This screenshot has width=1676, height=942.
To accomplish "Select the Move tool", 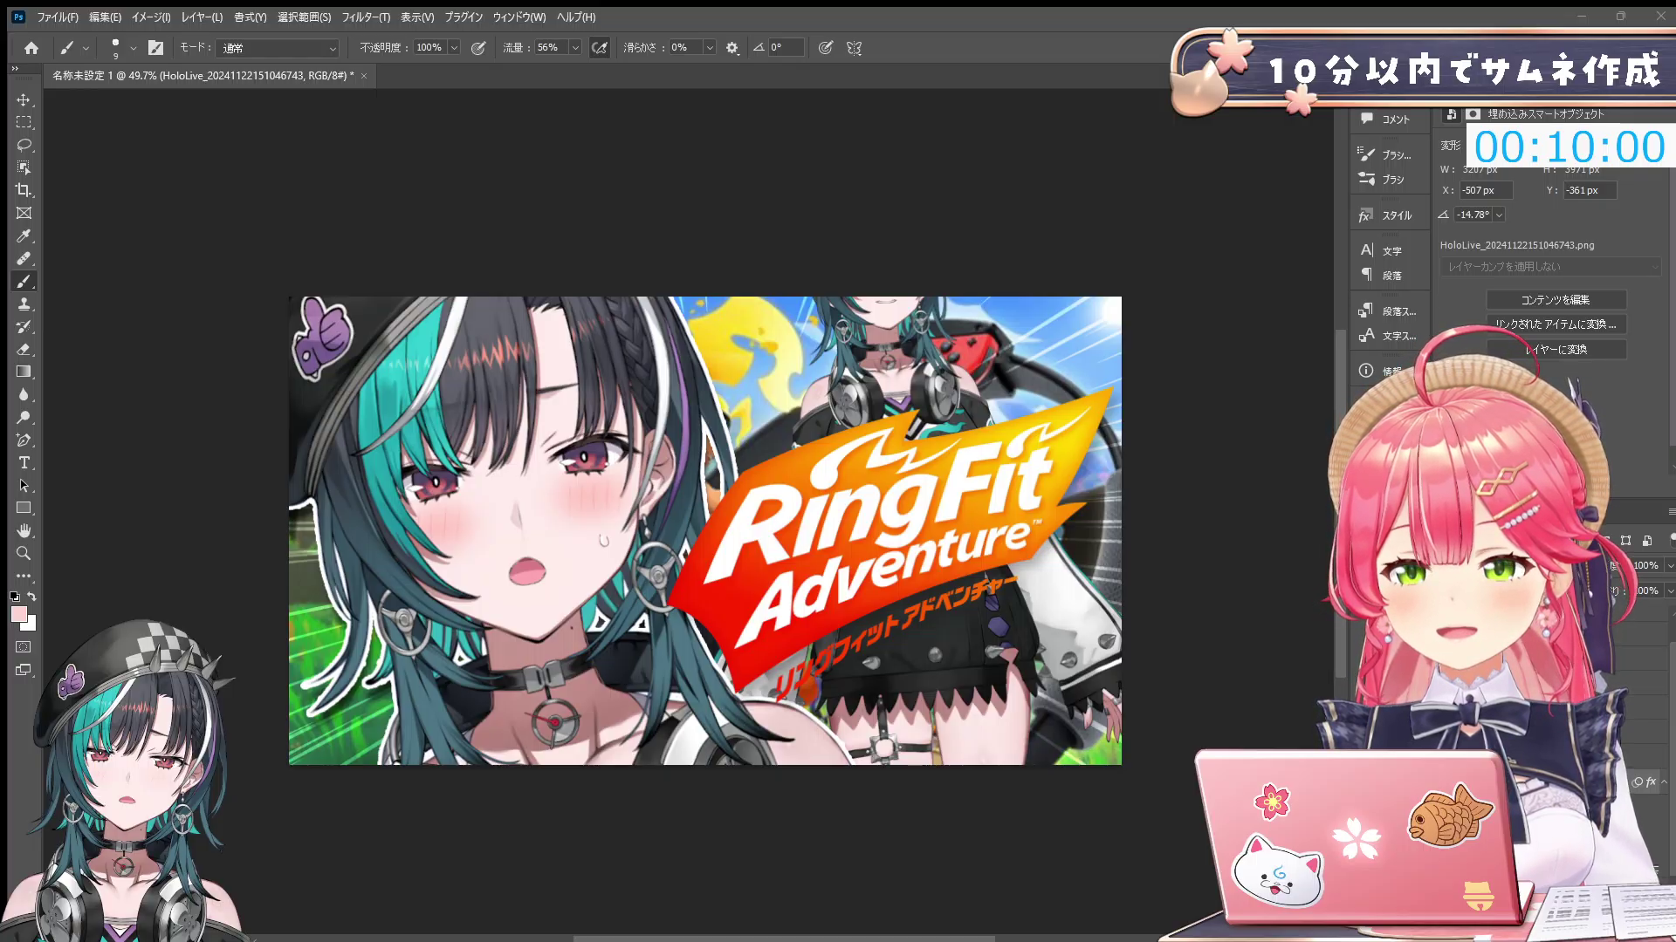I will (24, 99).
